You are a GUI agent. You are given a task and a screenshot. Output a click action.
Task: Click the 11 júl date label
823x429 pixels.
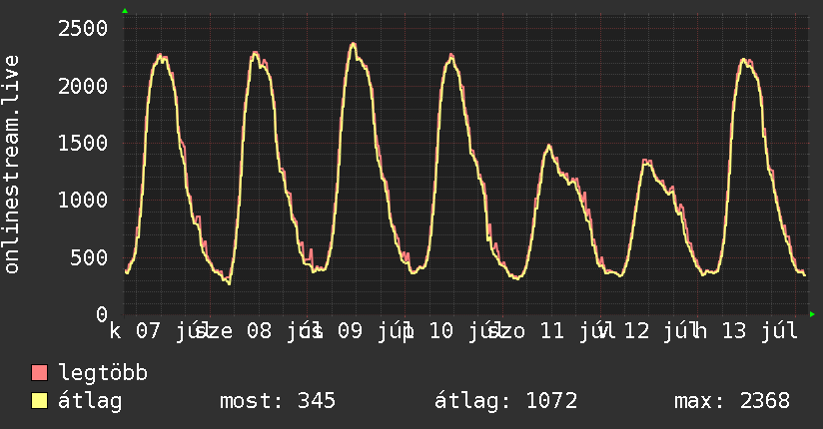click(571, 331)
